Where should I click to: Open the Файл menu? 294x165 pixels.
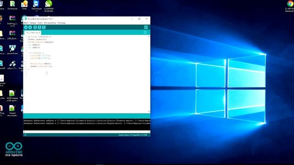pos(26,23)
